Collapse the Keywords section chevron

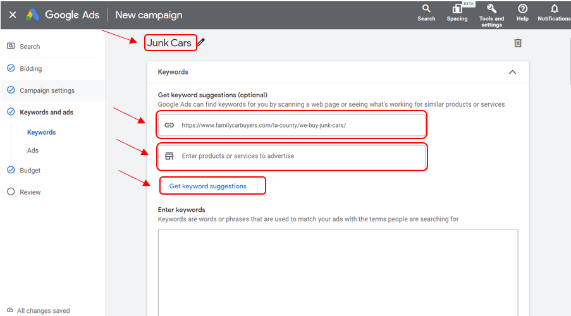pyautogui.click(x=512, y=72)
